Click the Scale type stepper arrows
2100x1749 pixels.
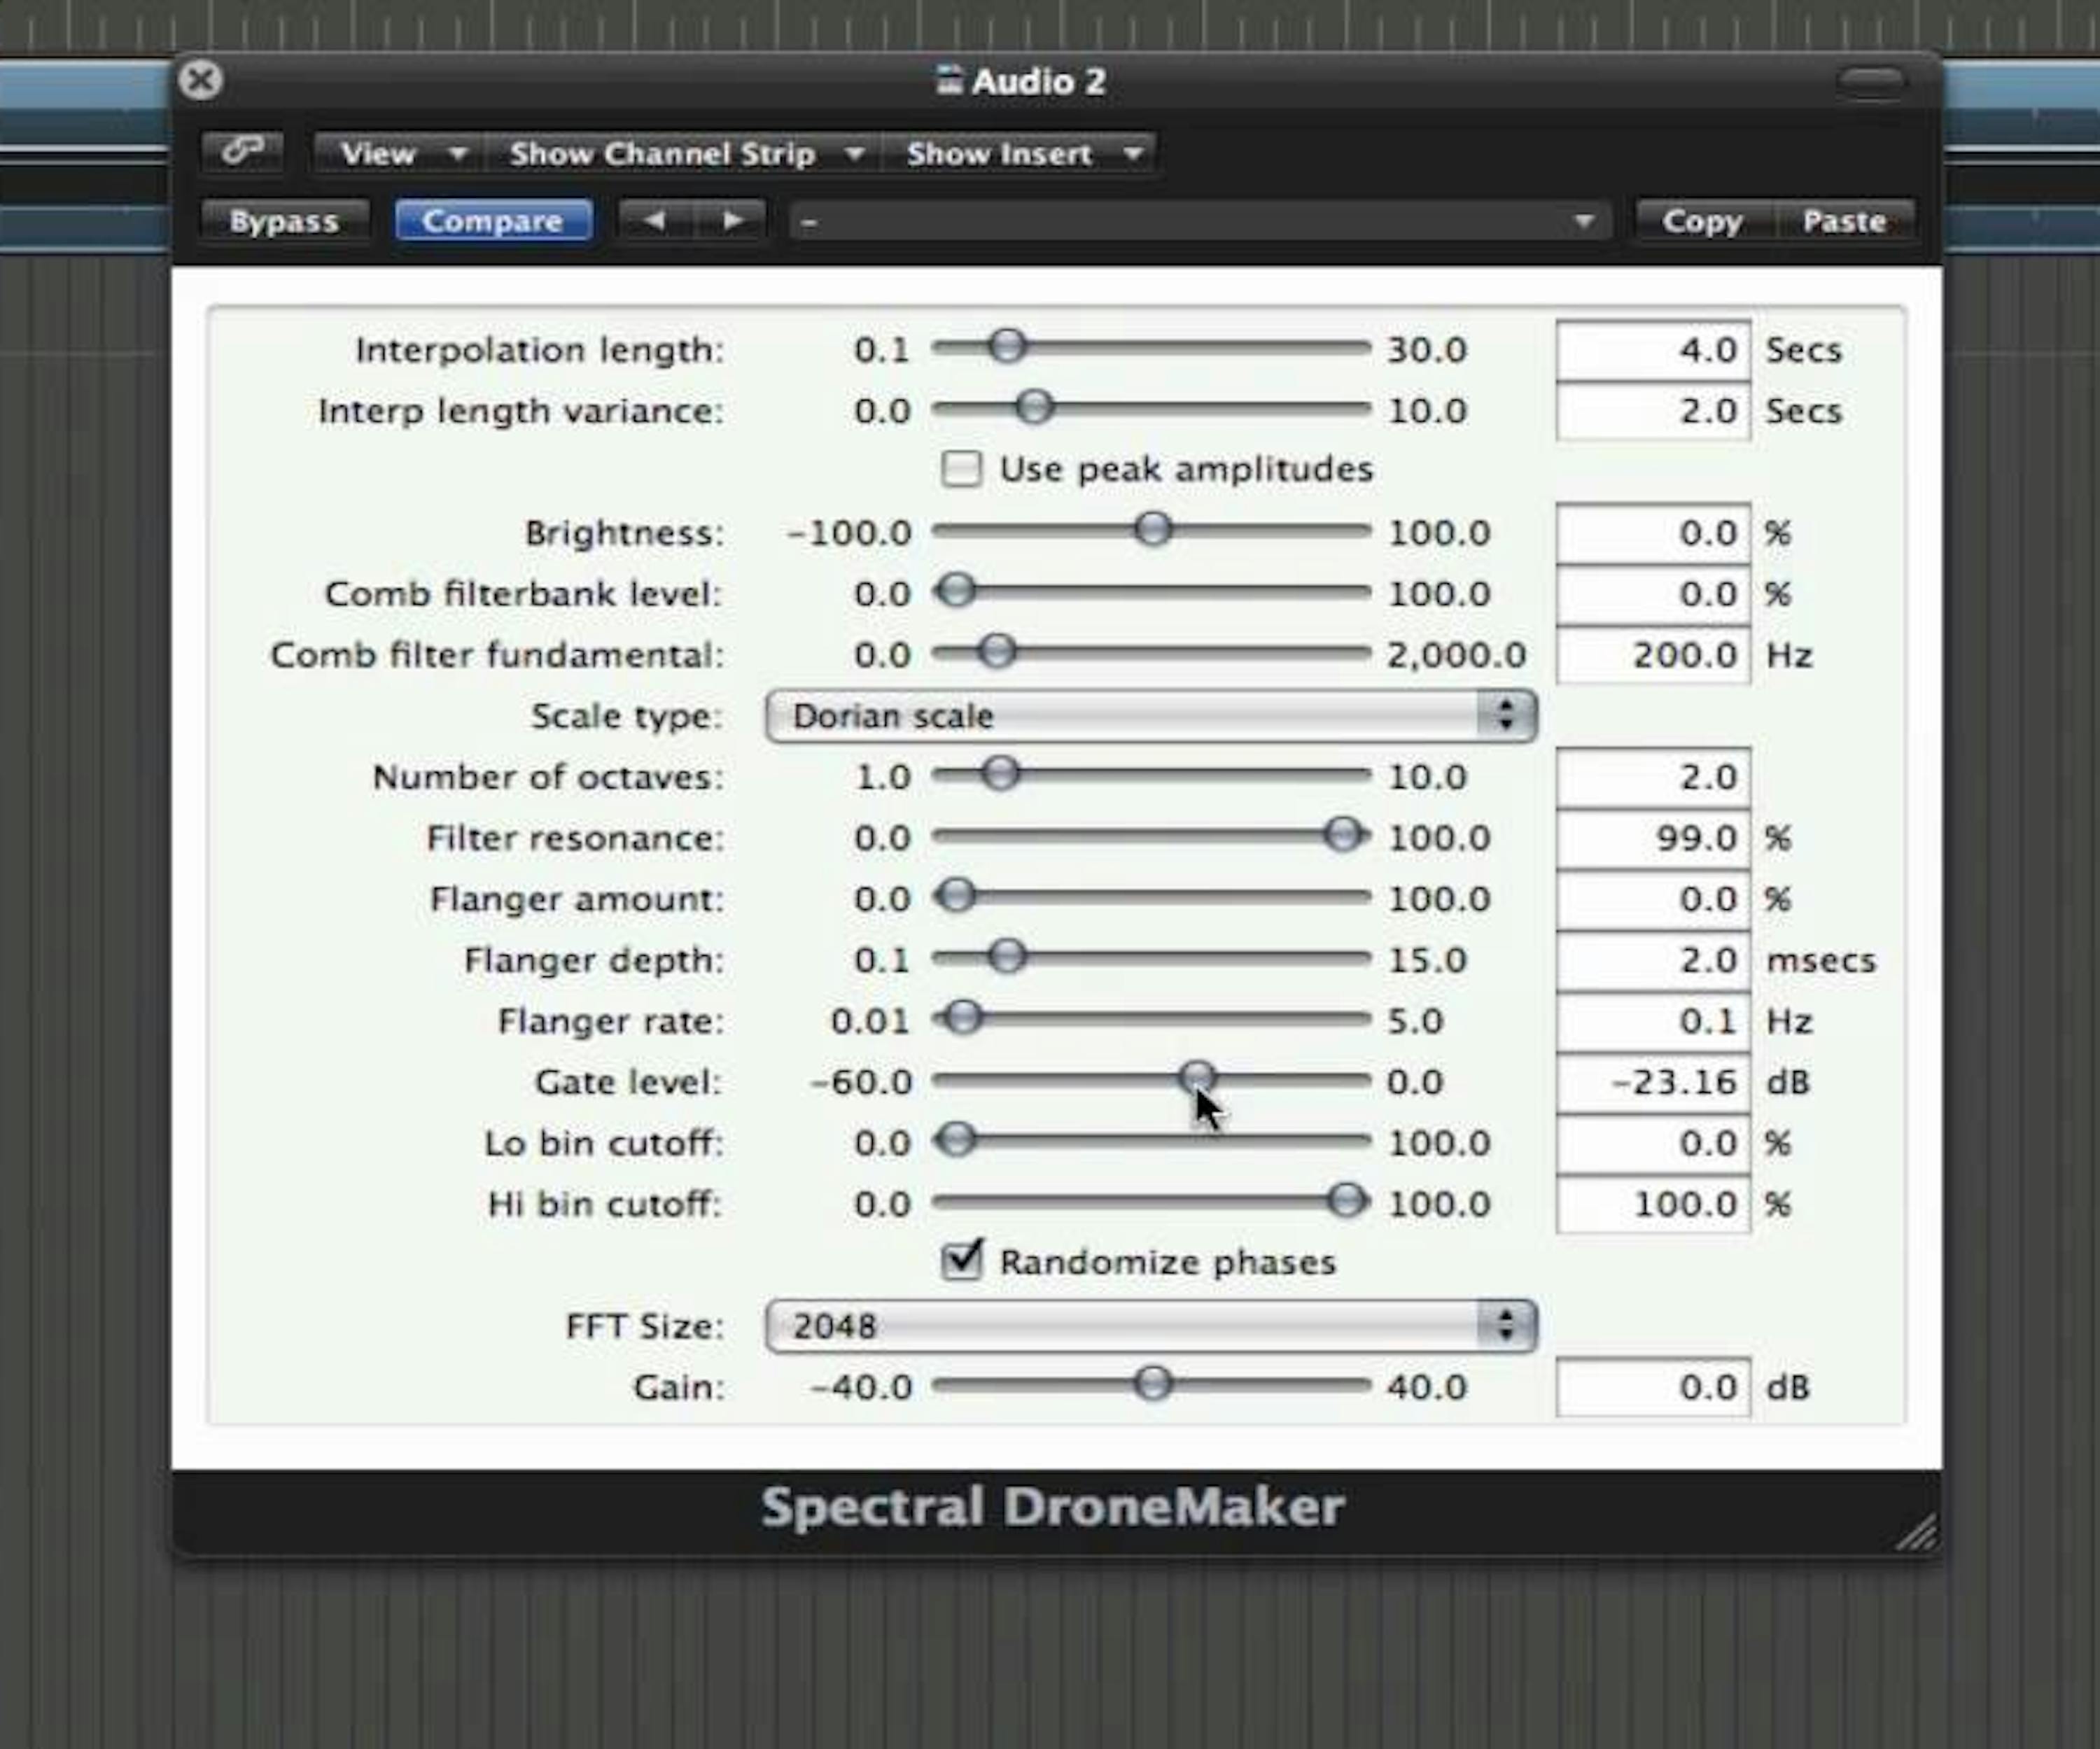pyautogui.click(x=1505, y=715)
